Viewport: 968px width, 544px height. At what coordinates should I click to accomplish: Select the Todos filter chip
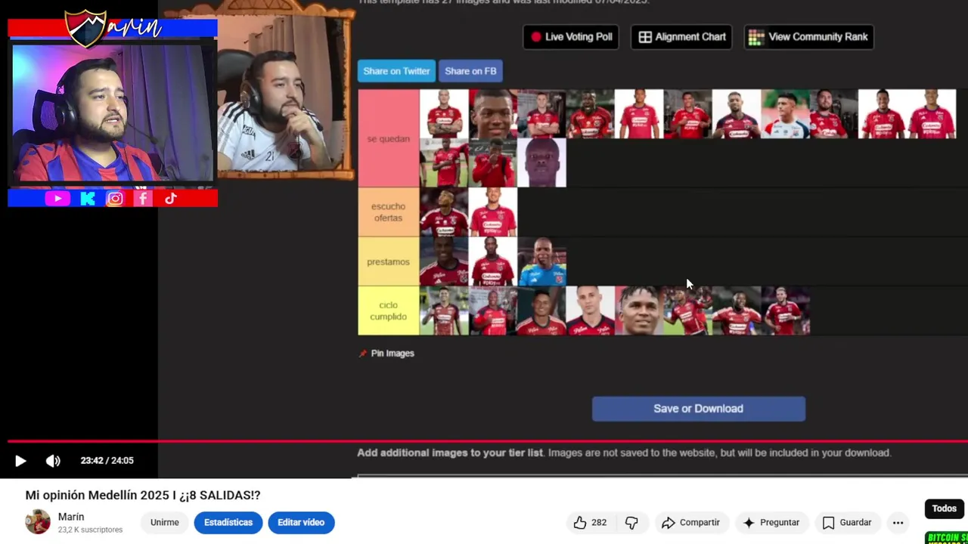944,508
